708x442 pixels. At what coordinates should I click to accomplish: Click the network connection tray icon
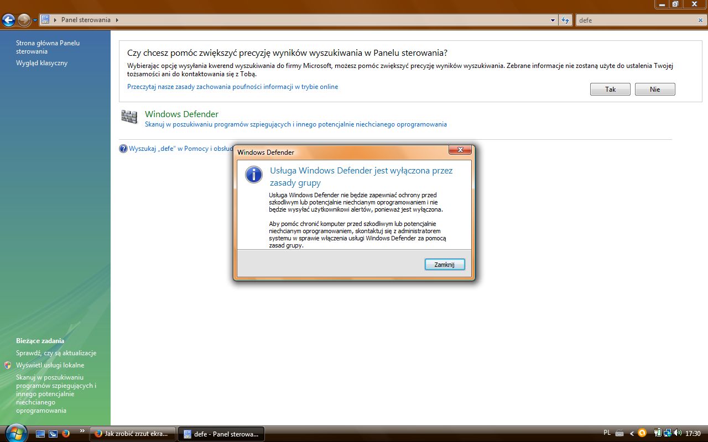click(668, 433)
